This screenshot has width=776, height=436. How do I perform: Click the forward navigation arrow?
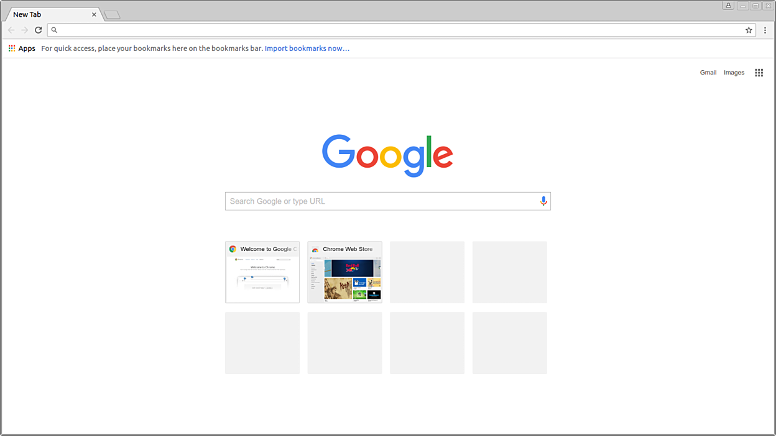tap(25, 30)
